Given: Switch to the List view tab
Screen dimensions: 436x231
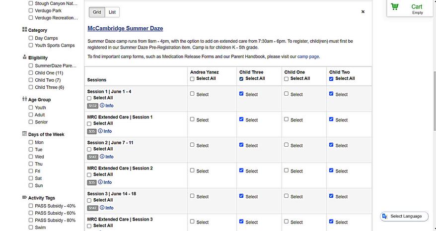Looking at the screenshot, I should click(112, 12).
